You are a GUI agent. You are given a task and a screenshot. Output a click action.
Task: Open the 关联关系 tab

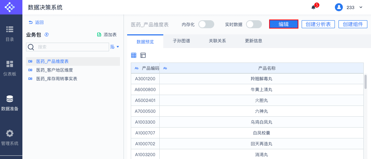coord(217,41)
